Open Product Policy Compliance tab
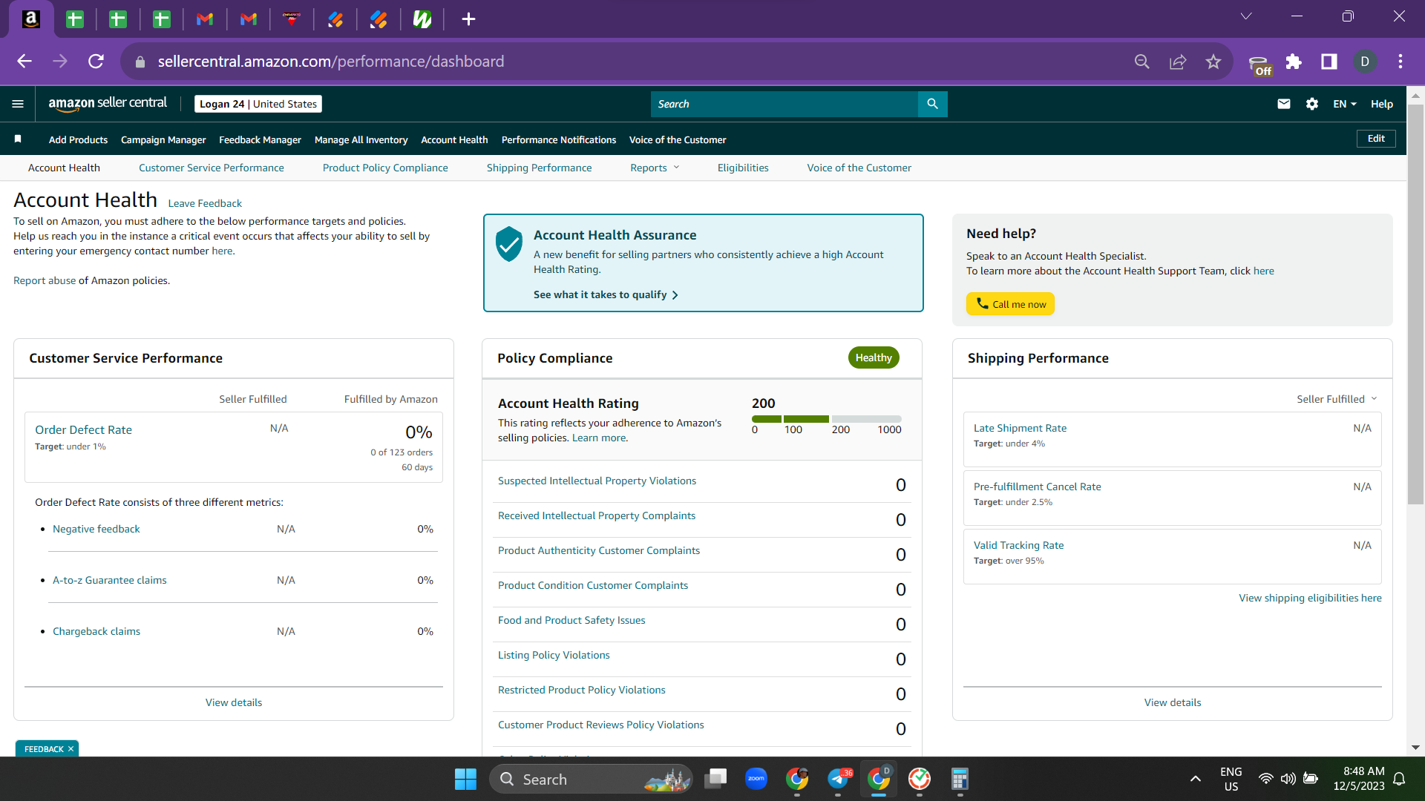1425x801 pixels. (x=385, y=168)
